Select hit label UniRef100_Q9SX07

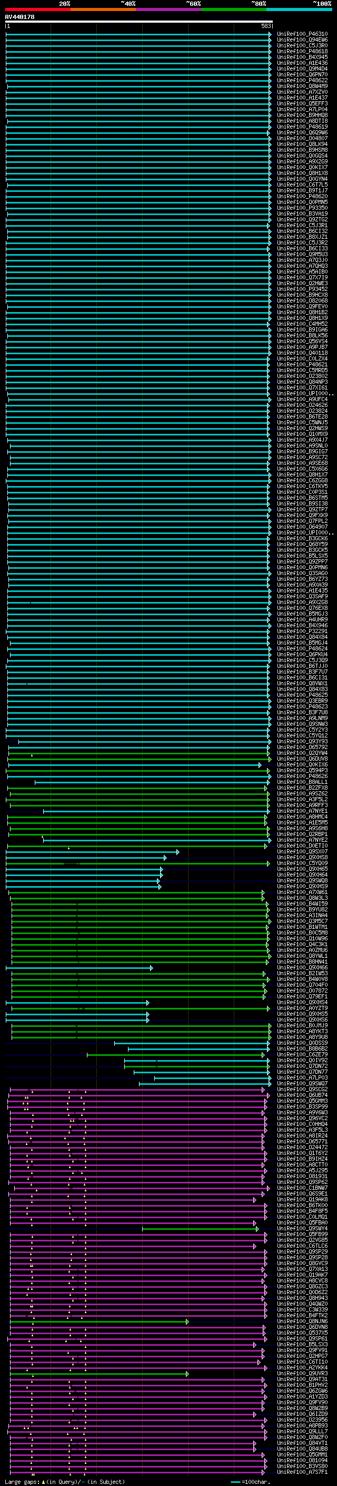[302, 851]
